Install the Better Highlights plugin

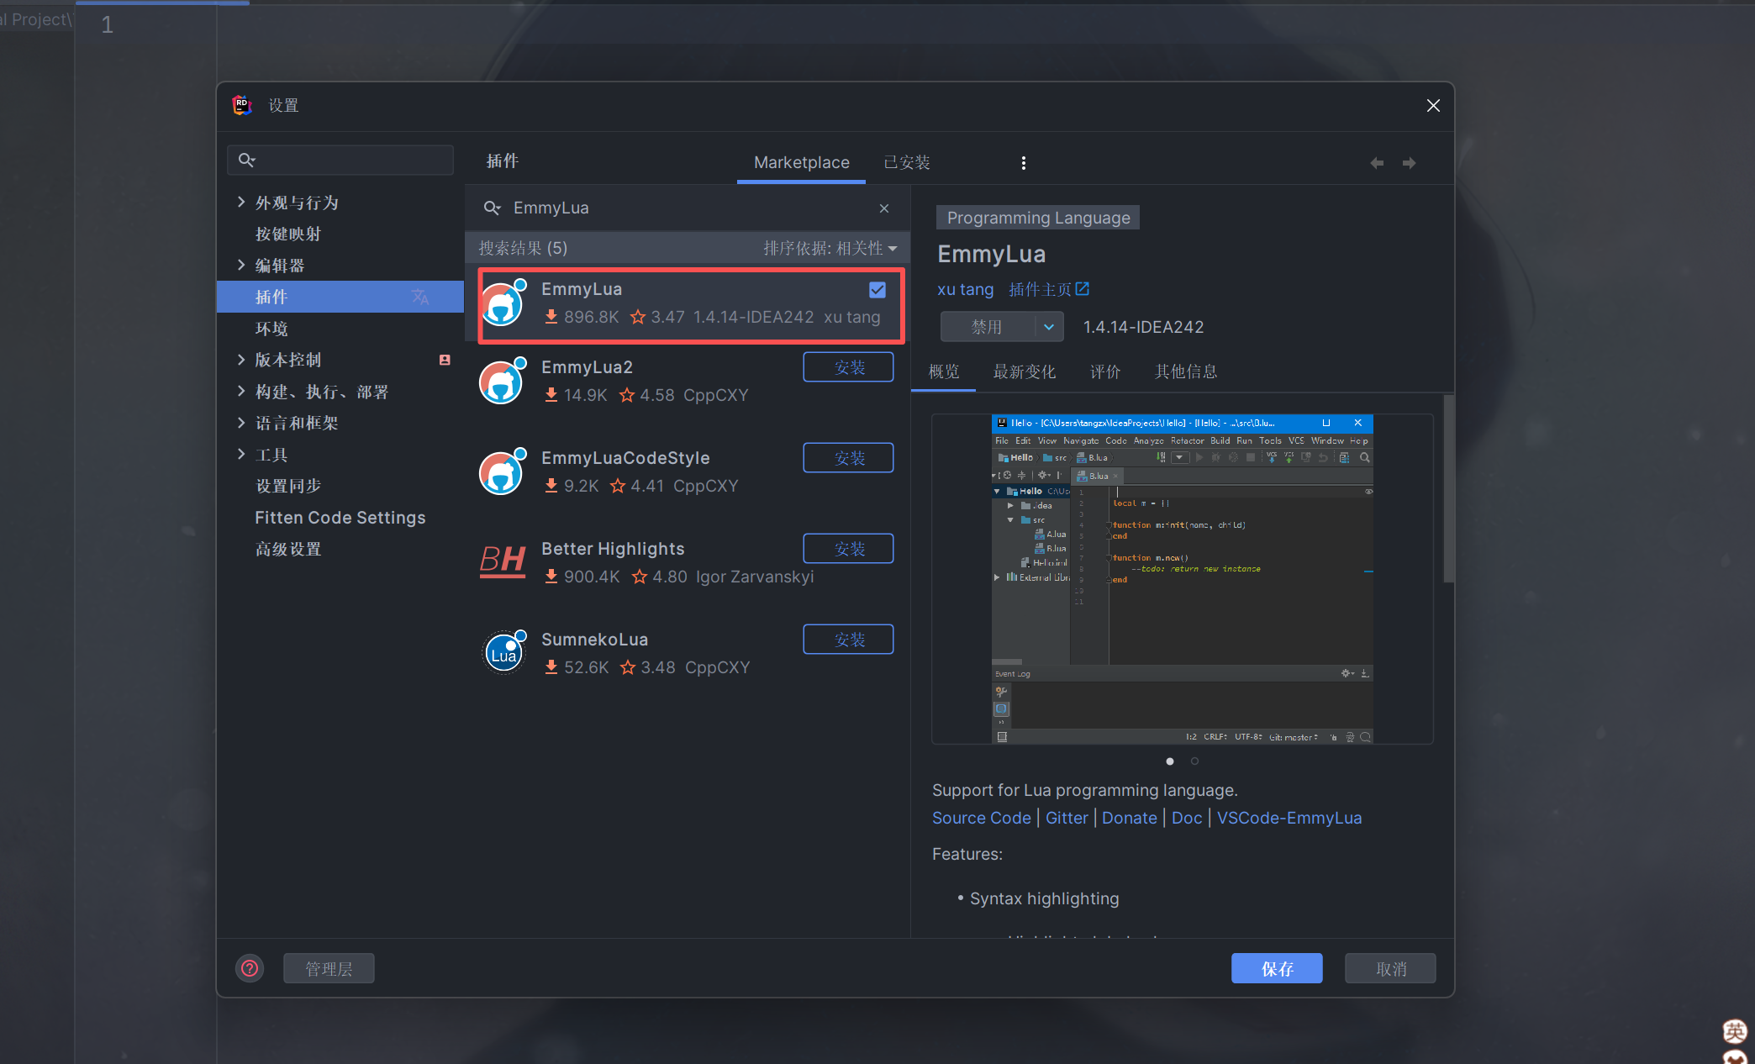click(x=848, y=549)
